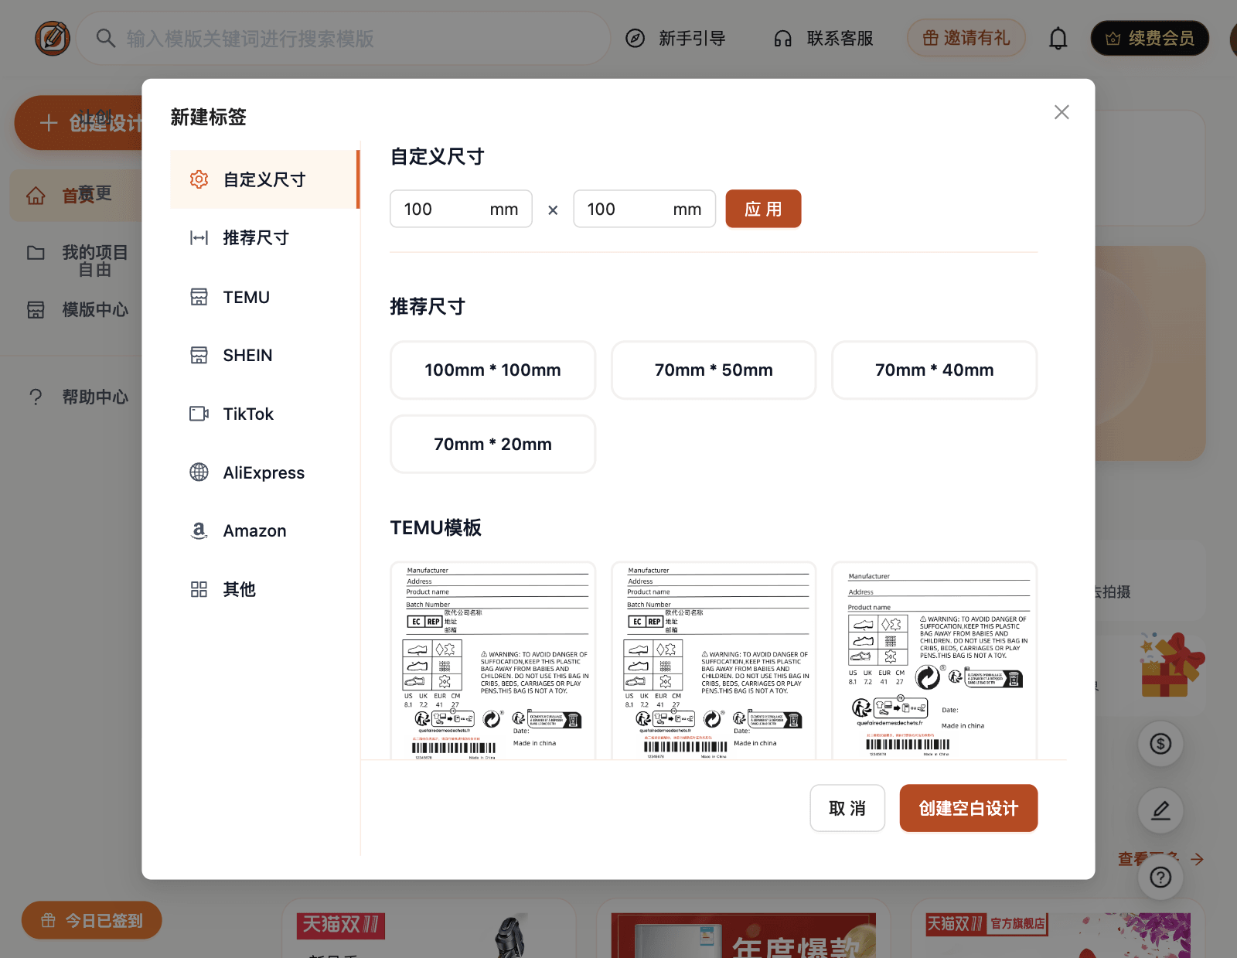The height and width of the screenshot is (958, 1237).
Task: Select the AliExpress tab
Action: click(265, 472)
